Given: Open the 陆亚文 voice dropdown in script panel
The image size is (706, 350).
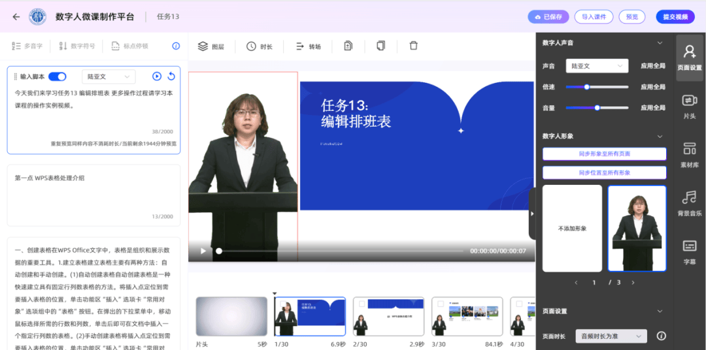Looking at the screenshot, I should tap(108, 76).
